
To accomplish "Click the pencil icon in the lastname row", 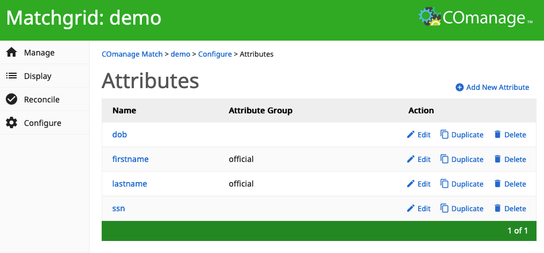I will pos(411,184).
